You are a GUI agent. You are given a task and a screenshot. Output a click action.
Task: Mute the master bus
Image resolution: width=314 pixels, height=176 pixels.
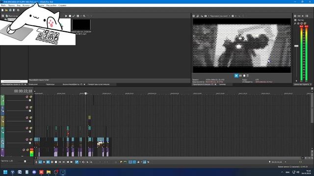click(302, 23)
